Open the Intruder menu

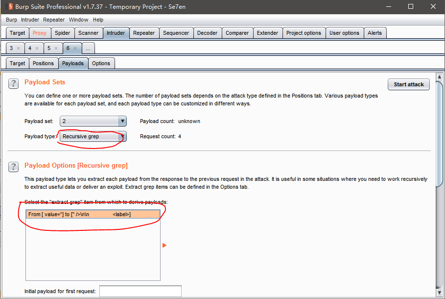pos(30,20)
